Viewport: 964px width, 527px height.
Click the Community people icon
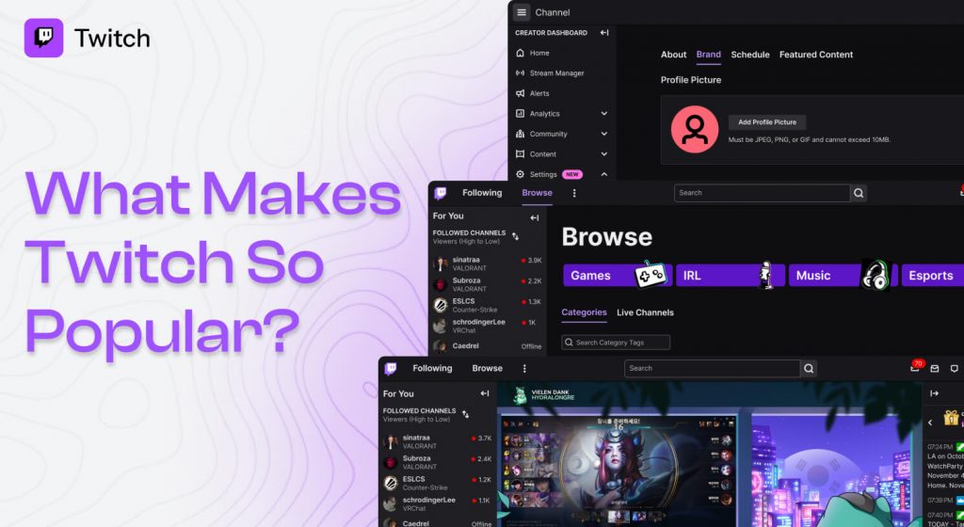click(520, 134)
